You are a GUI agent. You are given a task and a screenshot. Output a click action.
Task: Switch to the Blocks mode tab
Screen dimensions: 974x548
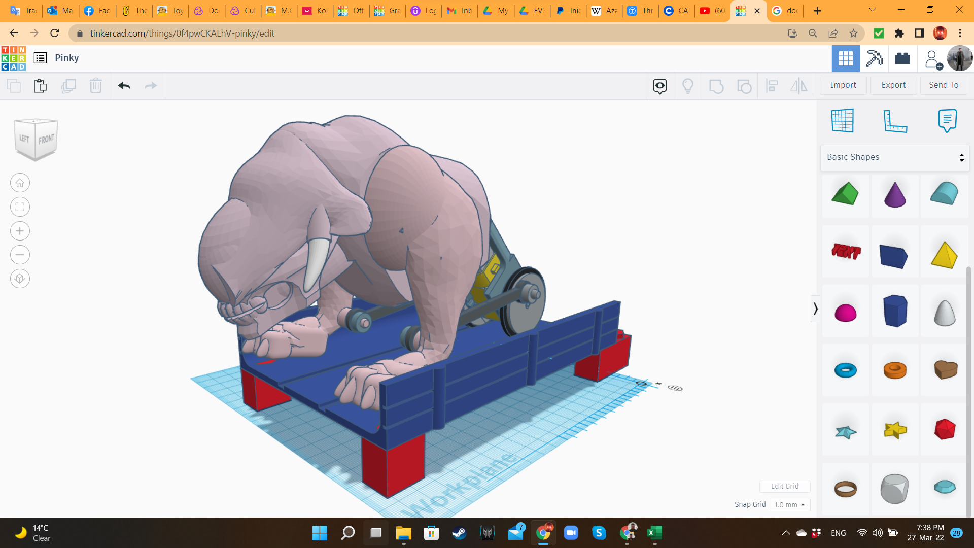(x=874, y=58)
